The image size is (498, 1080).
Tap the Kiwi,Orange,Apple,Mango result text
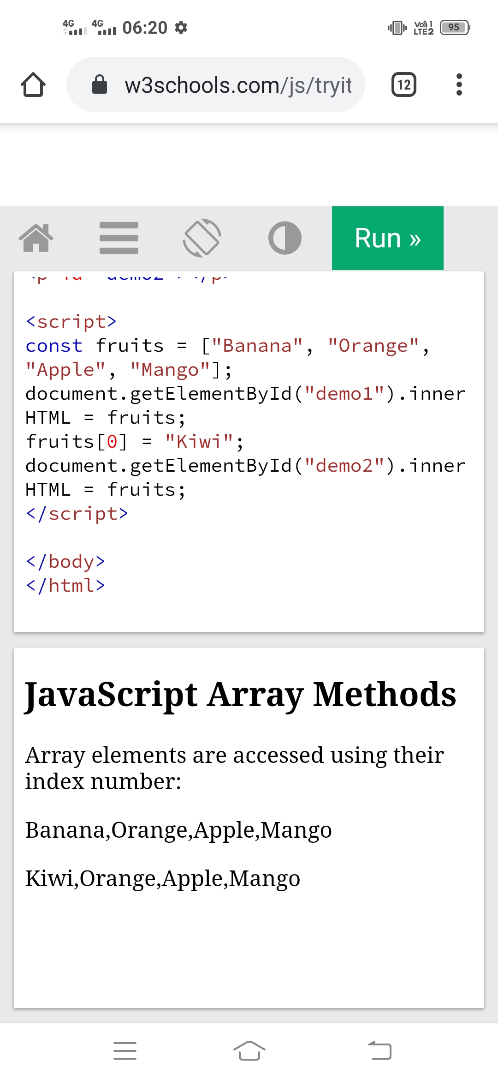163,878
